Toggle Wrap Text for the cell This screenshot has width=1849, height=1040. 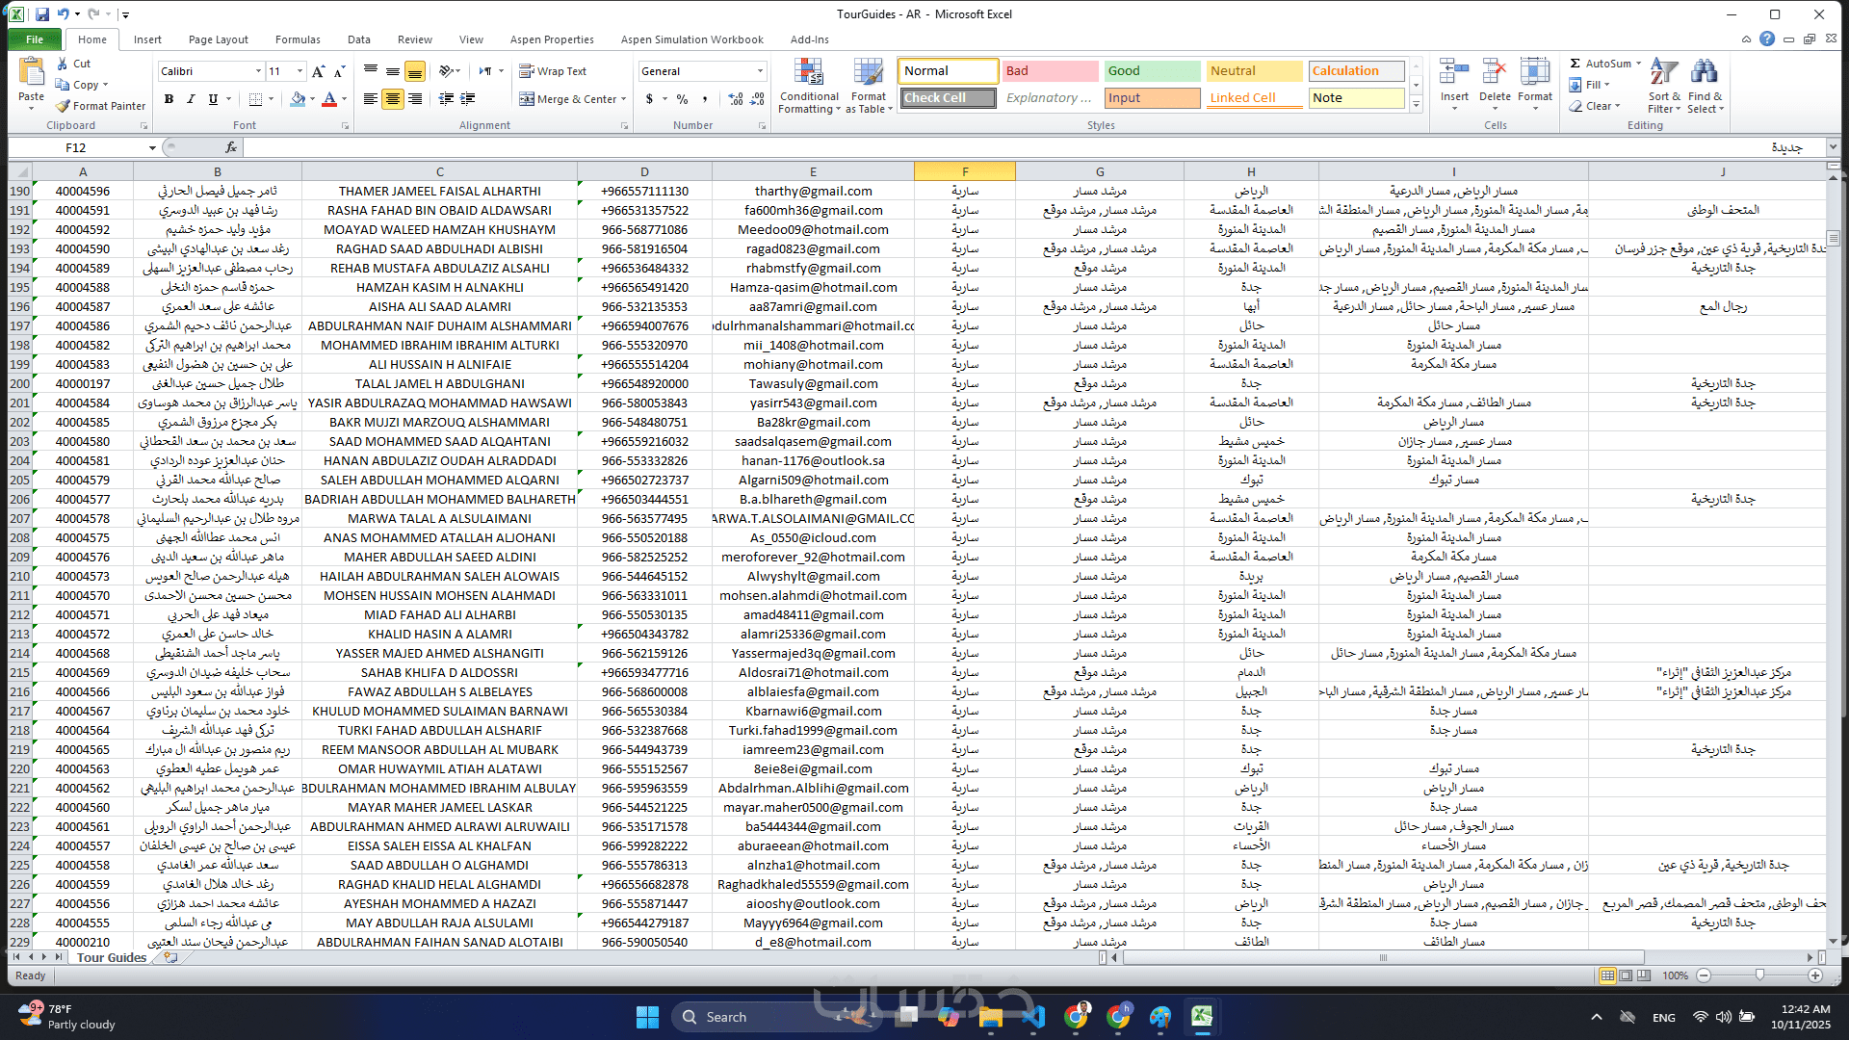pos(553,71)
